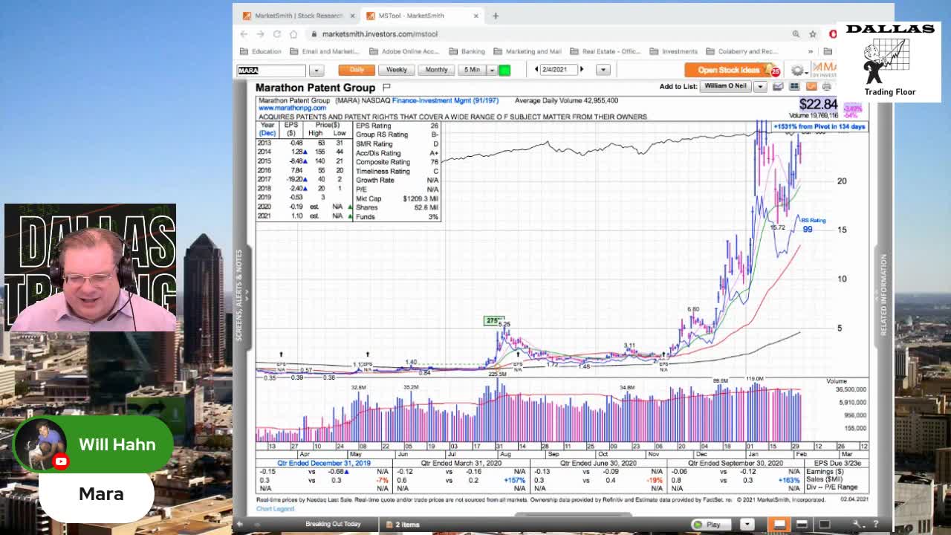Expand the symbol history dropdown

point(317,70)
